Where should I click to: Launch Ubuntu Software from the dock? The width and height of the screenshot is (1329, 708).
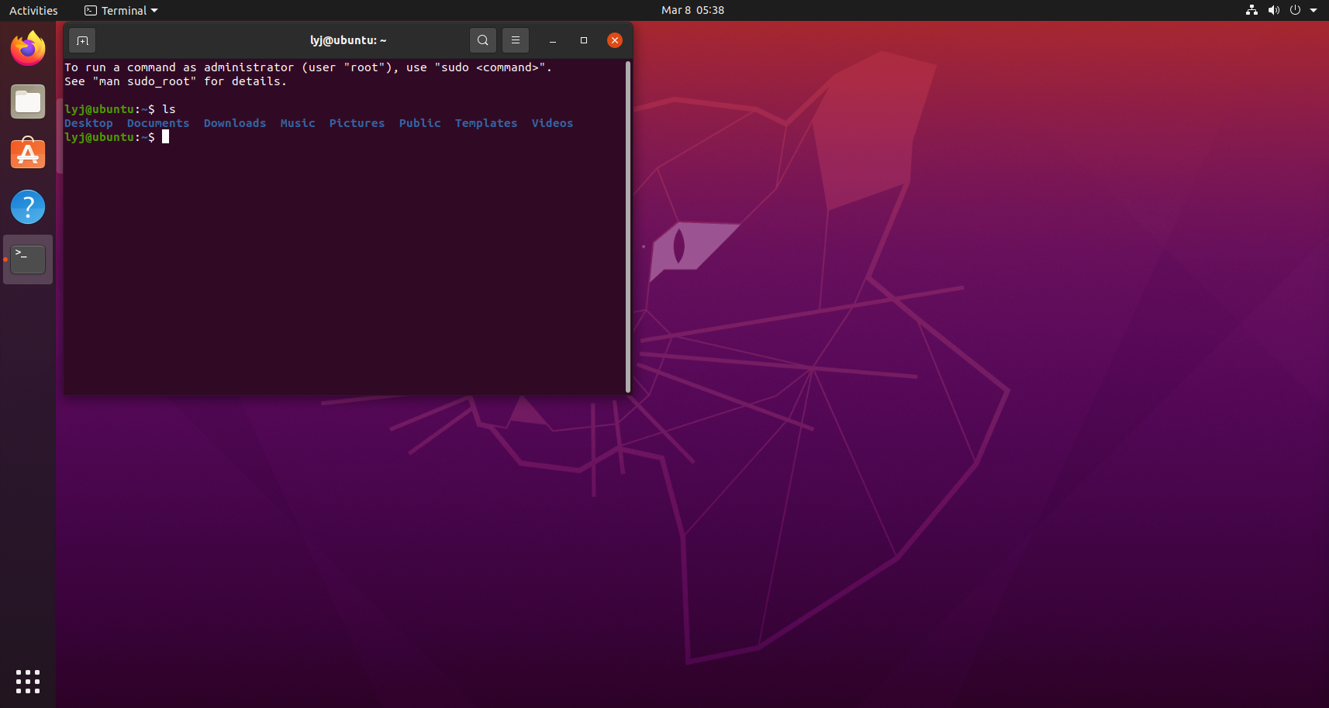point(28,154)
